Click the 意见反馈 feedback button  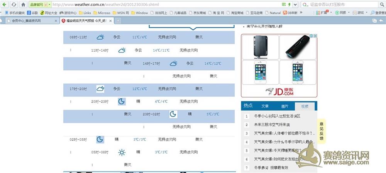point(321,131)
